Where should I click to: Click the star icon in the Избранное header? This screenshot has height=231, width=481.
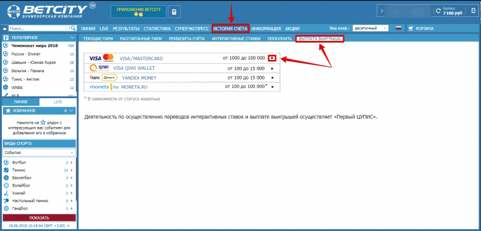point(8,111)
